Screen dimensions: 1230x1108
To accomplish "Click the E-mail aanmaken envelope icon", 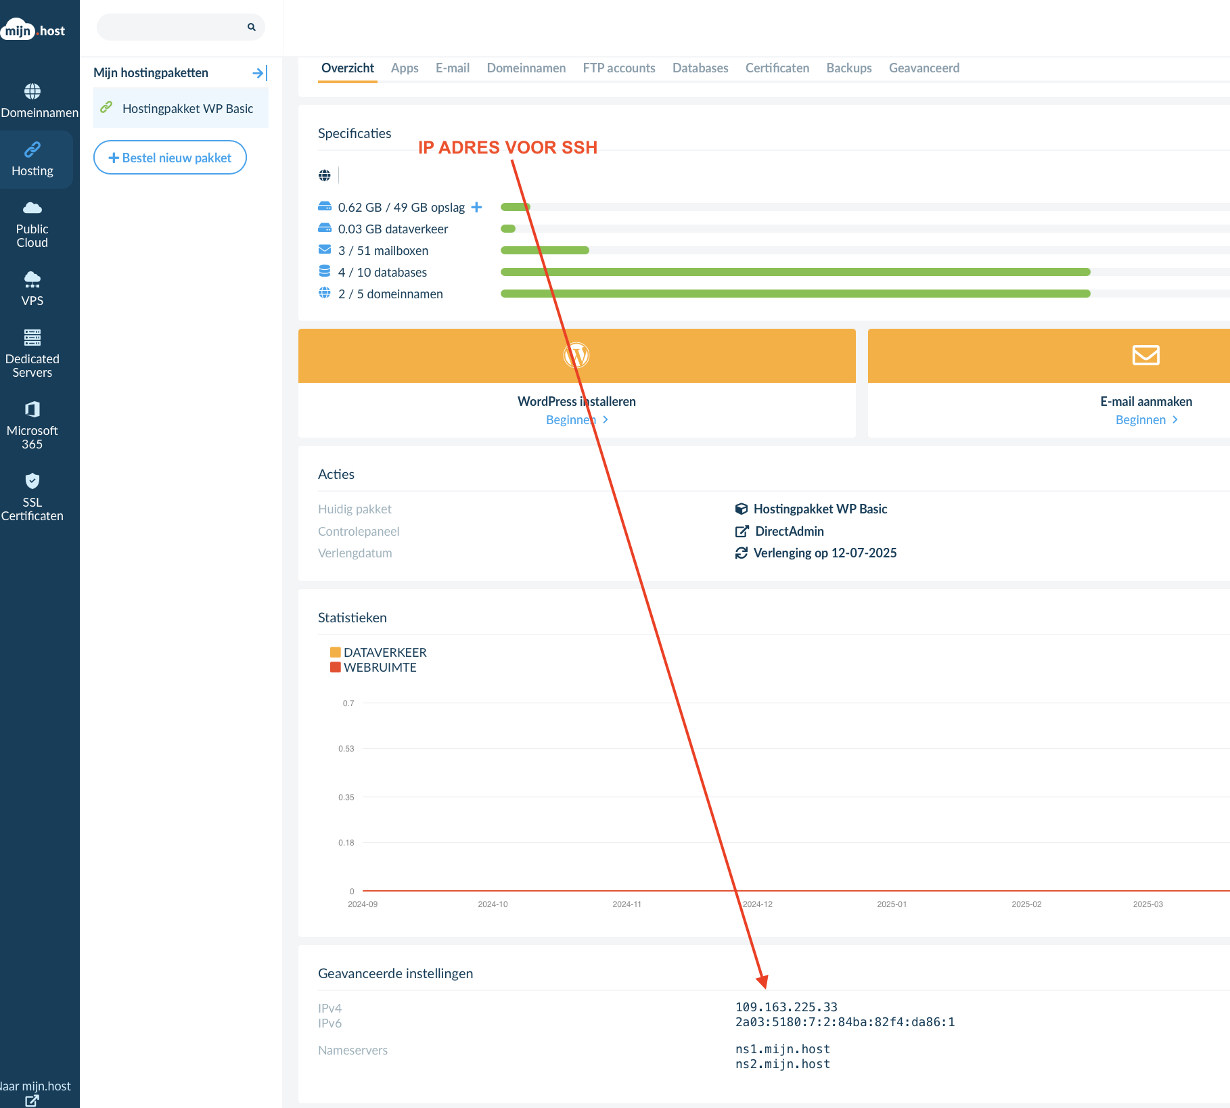I will (1146, 355).
